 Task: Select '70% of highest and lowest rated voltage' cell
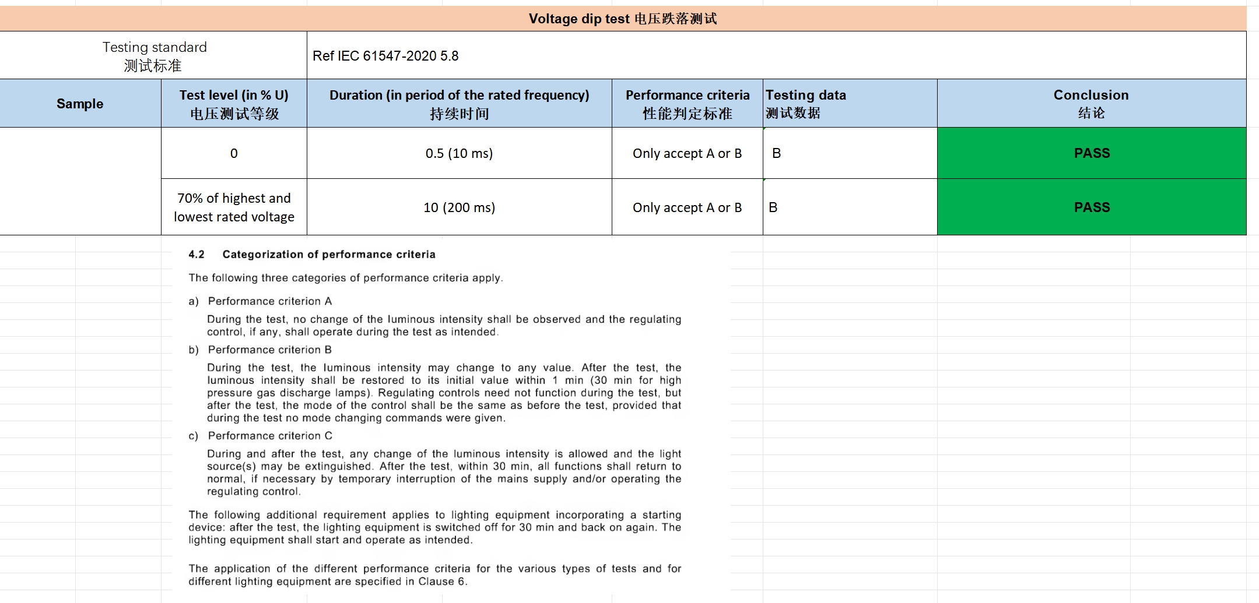[234, 207]
